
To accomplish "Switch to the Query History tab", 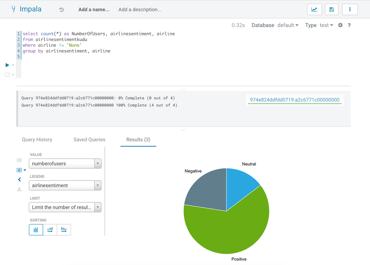I will (x=37, y=140).
